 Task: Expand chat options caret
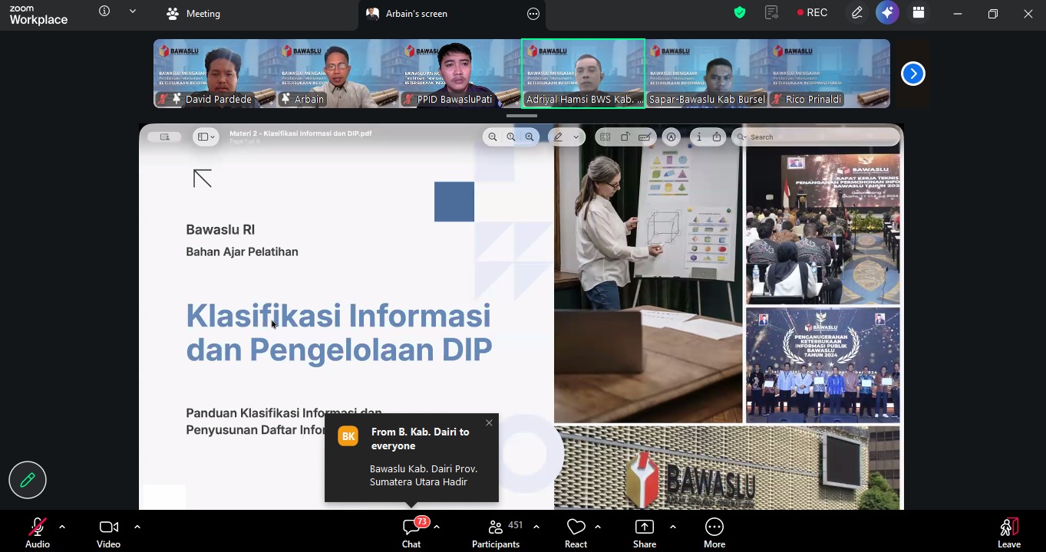point(437,527)
